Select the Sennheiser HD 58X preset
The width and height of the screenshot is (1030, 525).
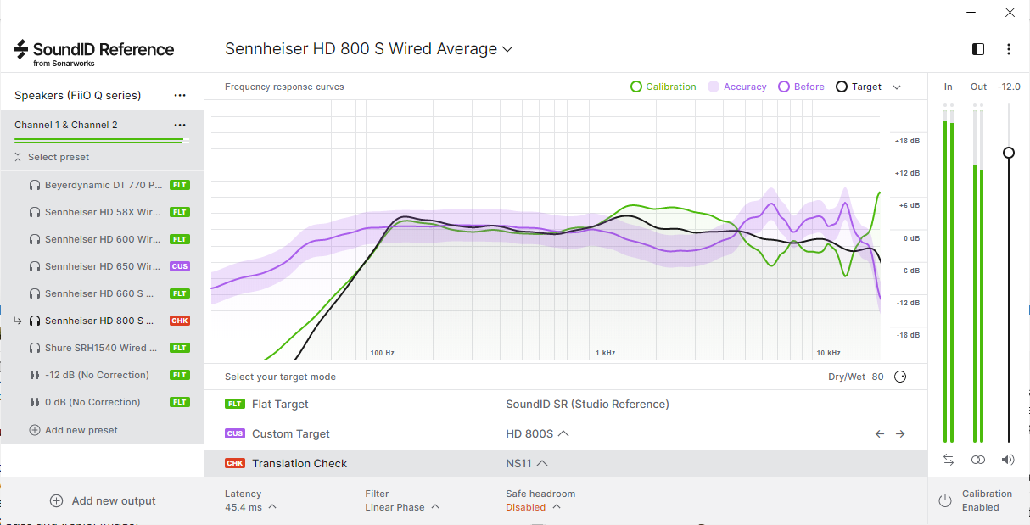[x=102, y=212]
